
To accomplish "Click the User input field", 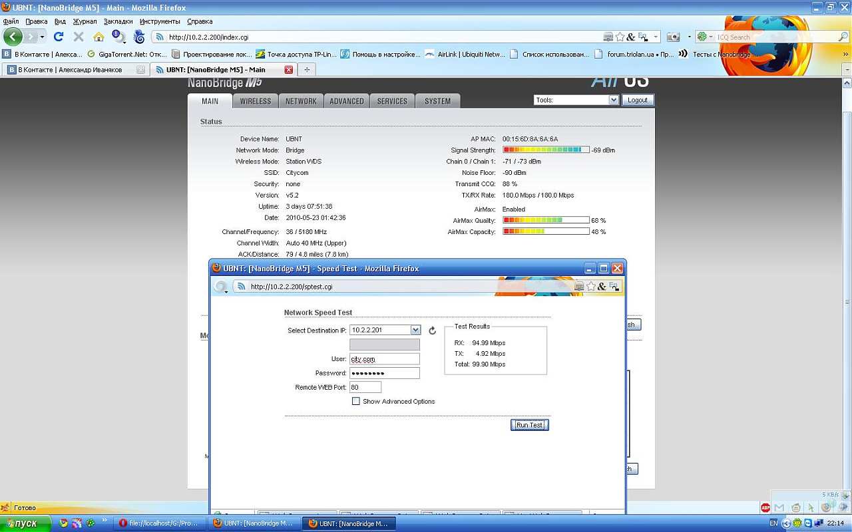I will (385, 359).
